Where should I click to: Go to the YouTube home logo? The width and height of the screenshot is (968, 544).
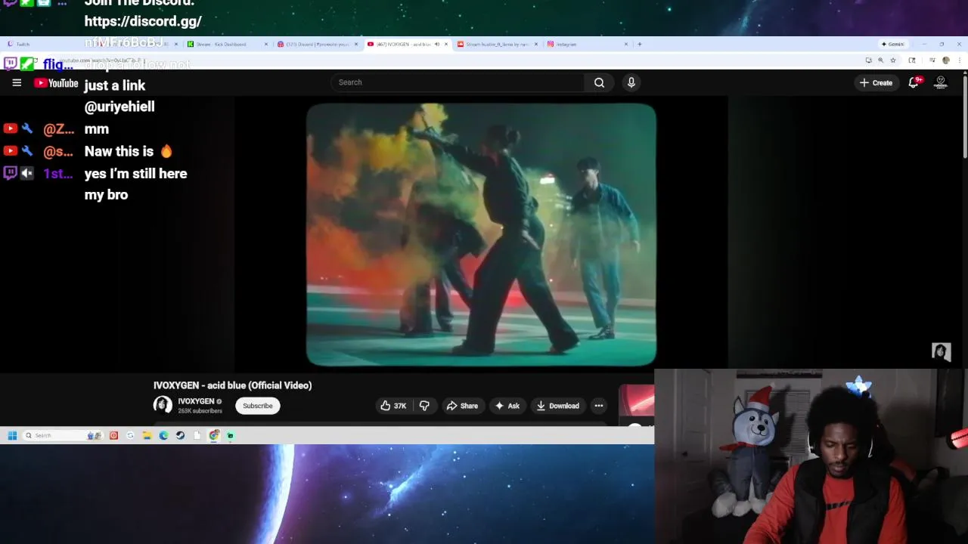point(56,83)
